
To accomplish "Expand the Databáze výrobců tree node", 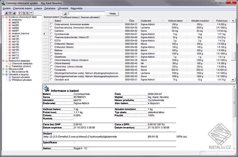I will pos(6,66).
